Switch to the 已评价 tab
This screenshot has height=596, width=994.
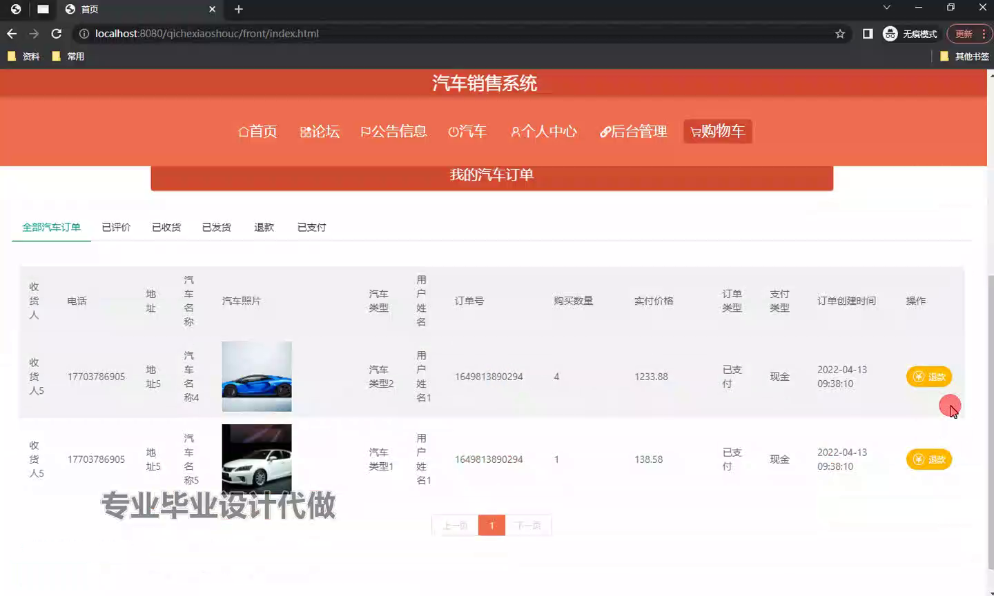point(116,227)
